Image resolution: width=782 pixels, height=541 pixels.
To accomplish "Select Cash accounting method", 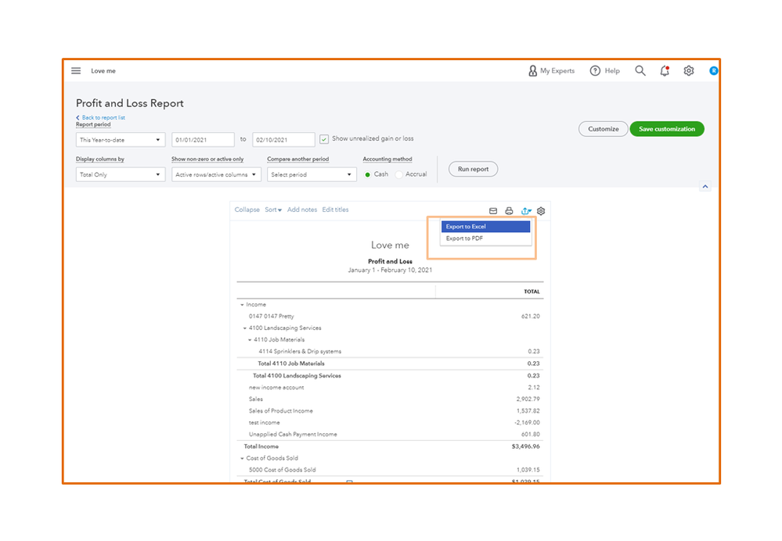I will [368, 174].
